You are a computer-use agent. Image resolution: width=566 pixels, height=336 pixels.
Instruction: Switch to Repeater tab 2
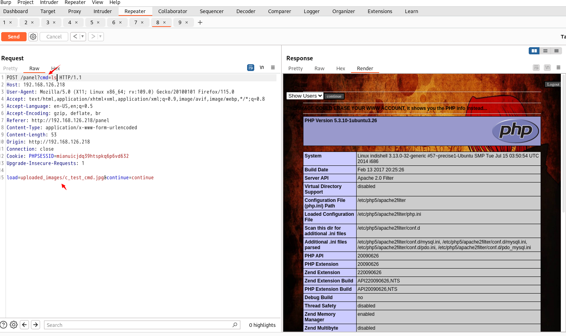pyautogui.click(x=26, y=23)
